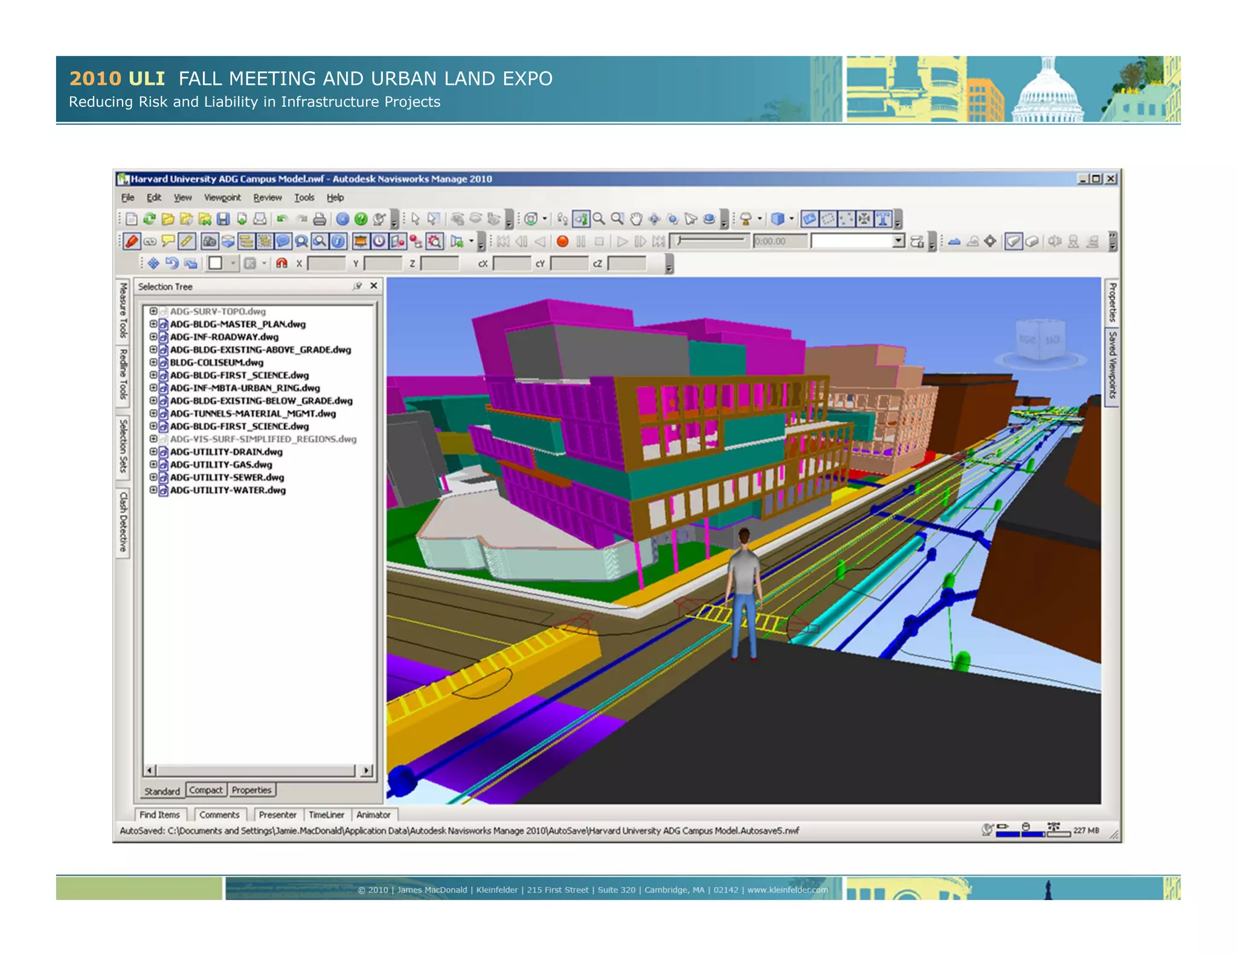Click the red redline marker icon
The width and height of the screenshot is (1237, 956).
(131, 242)
